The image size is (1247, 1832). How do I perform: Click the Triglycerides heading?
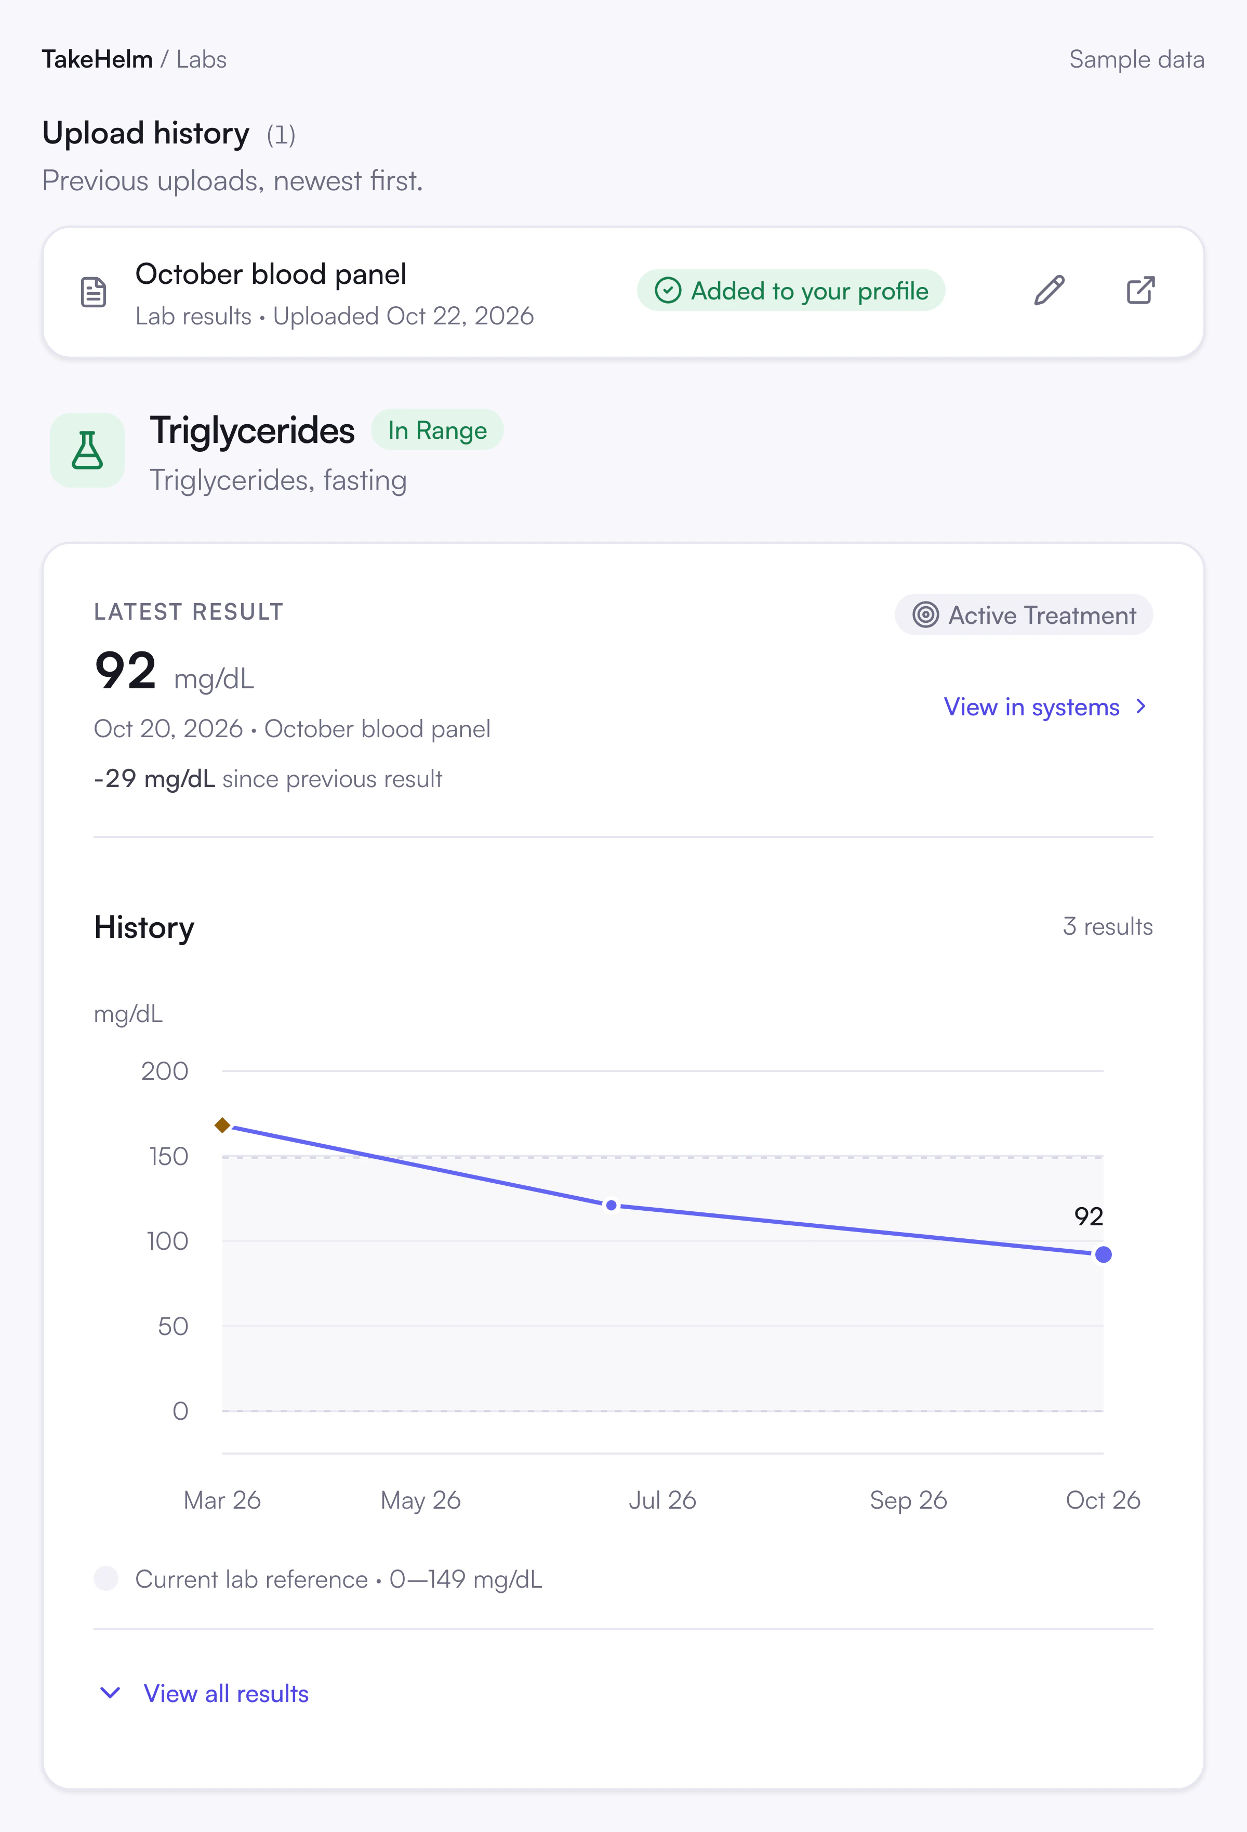(252, 430)
